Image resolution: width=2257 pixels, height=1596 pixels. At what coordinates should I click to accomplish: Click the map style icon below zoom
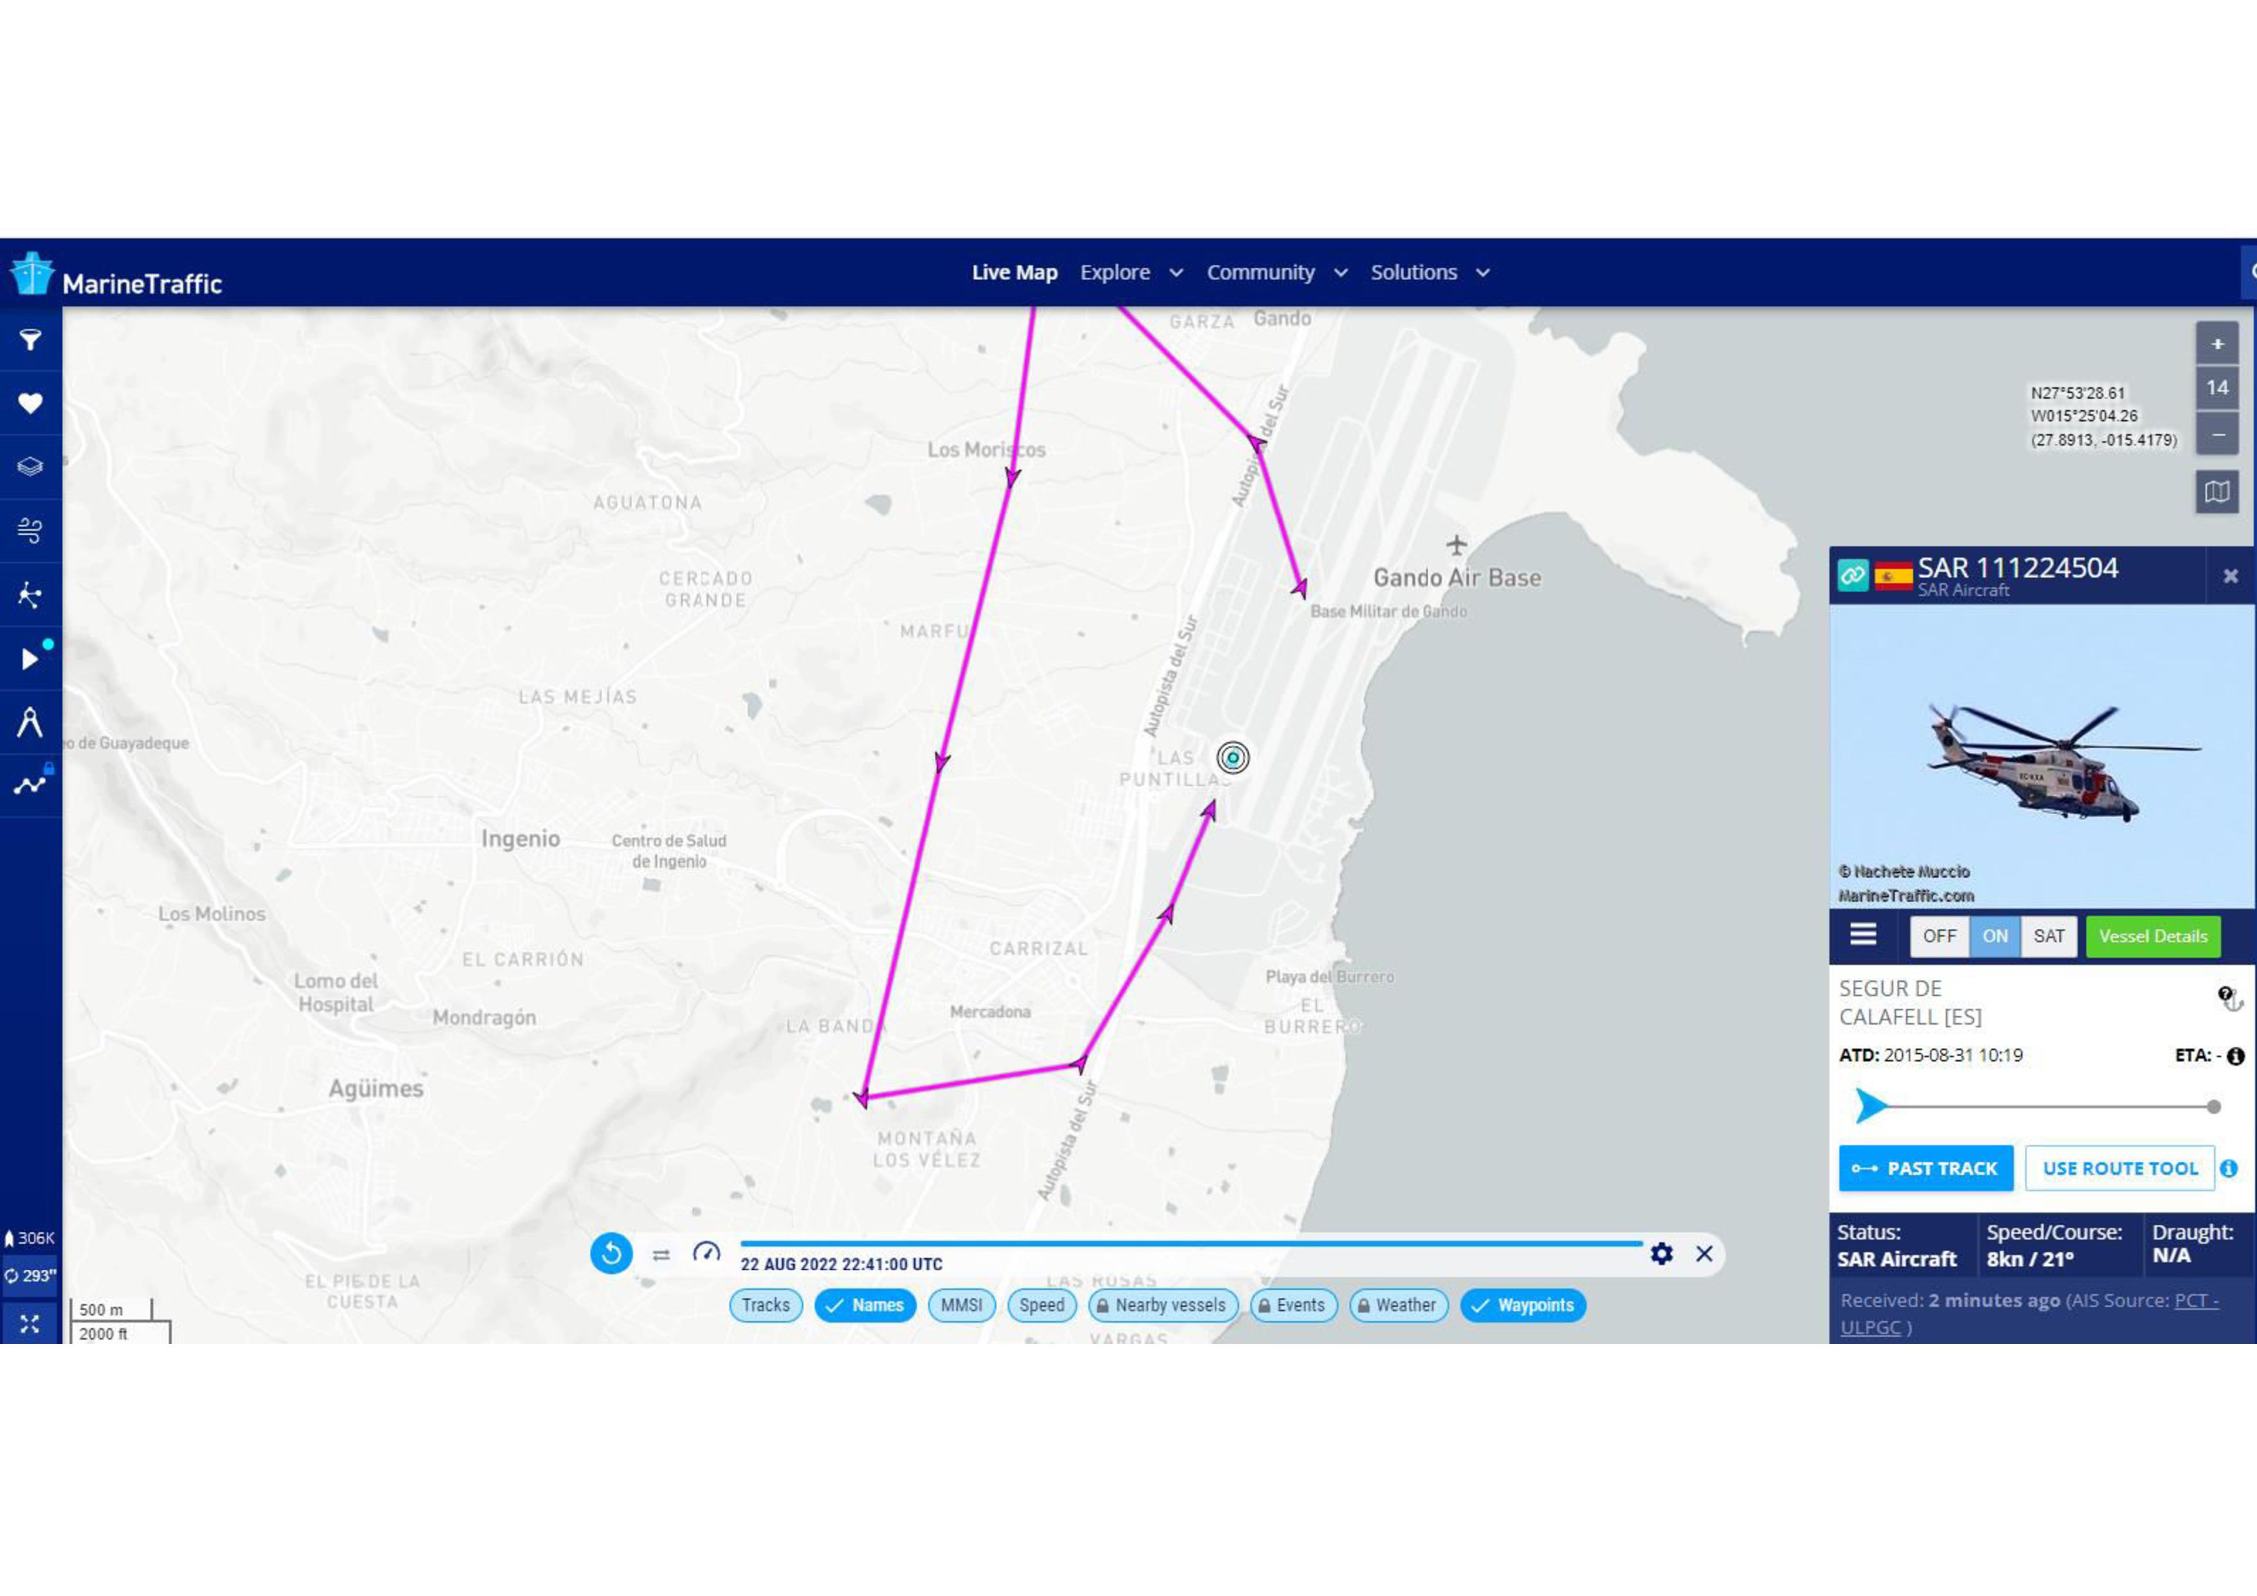click(x=2216, y=491)
